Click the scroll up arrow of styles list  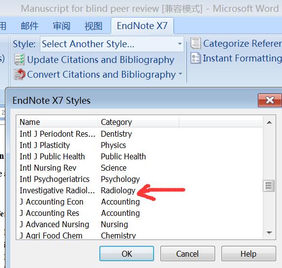(269, 122)
